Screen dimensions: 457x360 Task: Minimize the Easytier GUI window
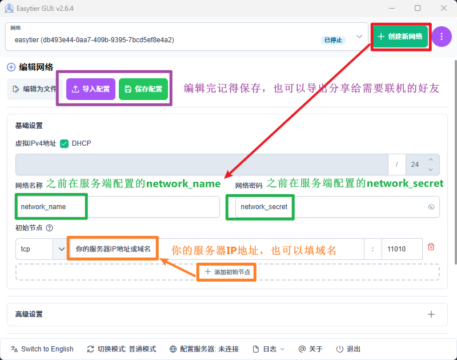tap(392, 8)
